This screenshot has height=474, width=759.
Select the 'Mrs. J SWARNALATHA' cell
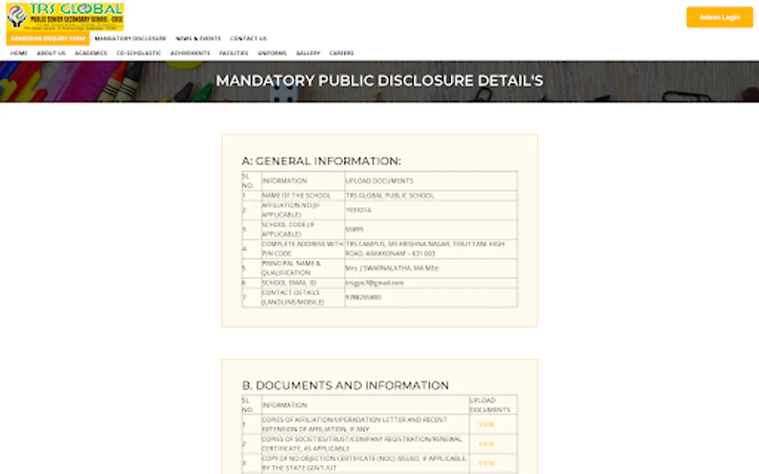(x=431, y=268)
